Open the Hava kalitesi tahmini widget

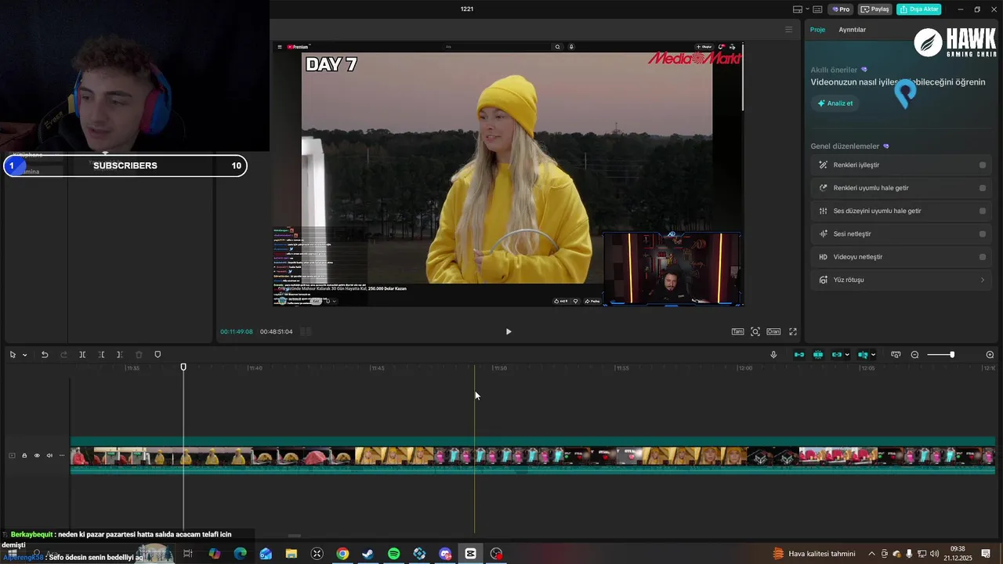pos(814,554)
